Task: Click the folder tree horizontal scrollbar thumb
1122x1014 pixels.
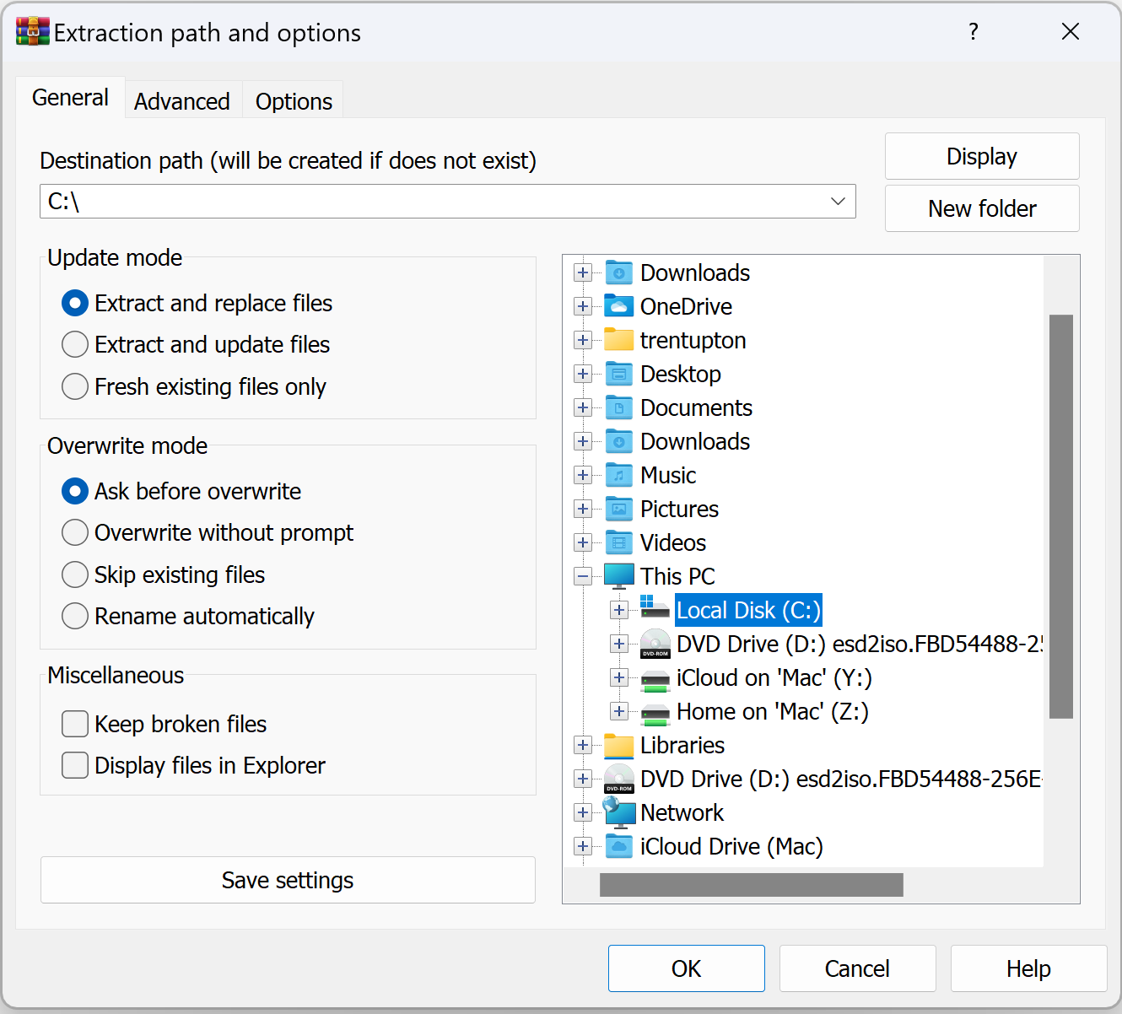Action: click(x=752, y=885)
